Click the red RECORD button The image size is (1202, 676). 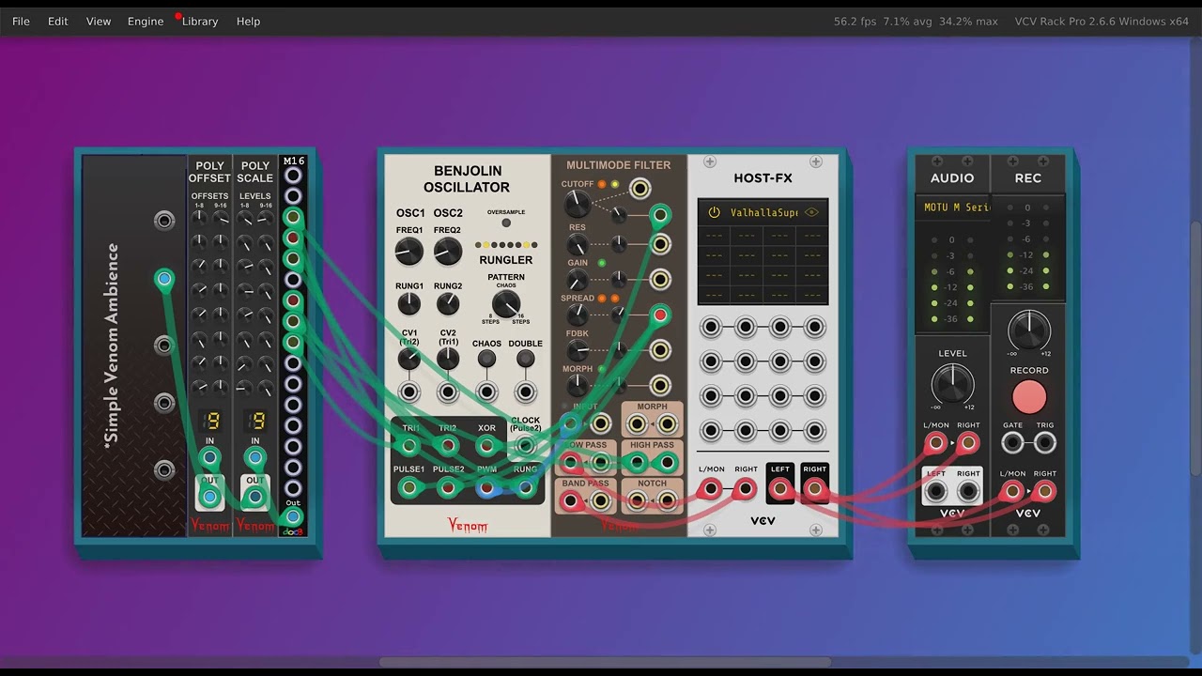point(1029,397)
